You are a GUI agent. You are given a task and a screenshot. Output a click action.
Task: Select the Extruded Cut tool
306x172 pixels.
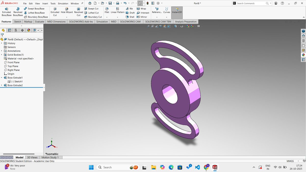click(55, 12)
